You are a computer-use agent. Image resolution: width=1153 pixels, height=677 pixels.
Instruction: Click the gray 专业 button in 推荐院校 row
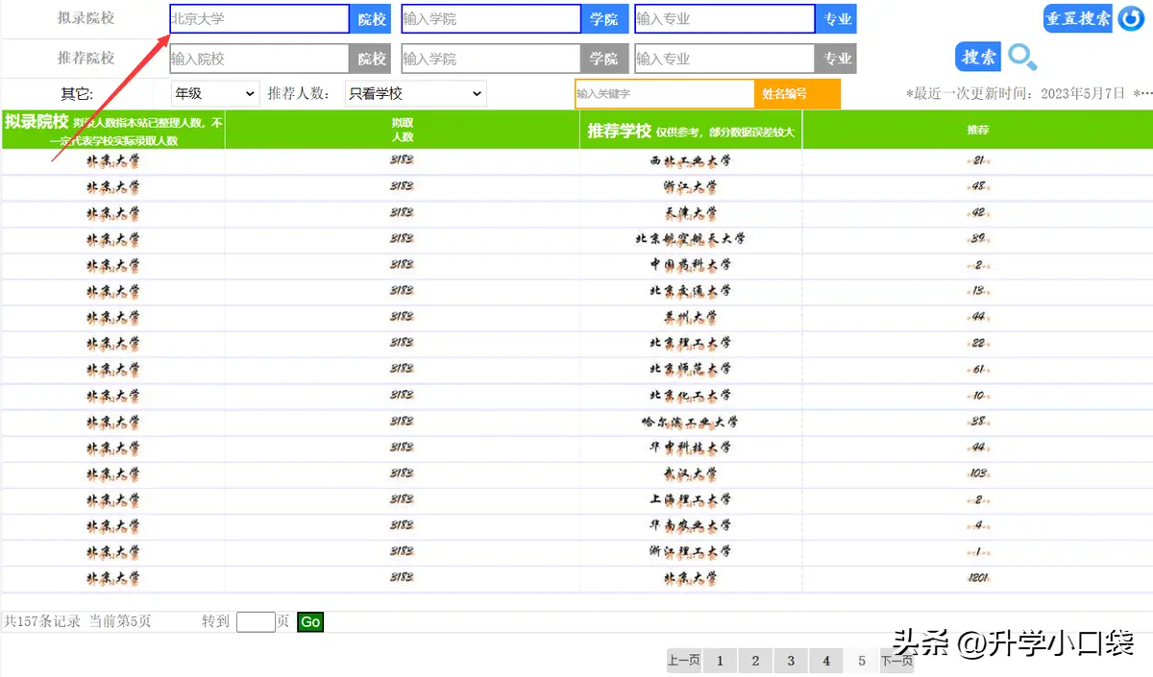pos(836,59)
